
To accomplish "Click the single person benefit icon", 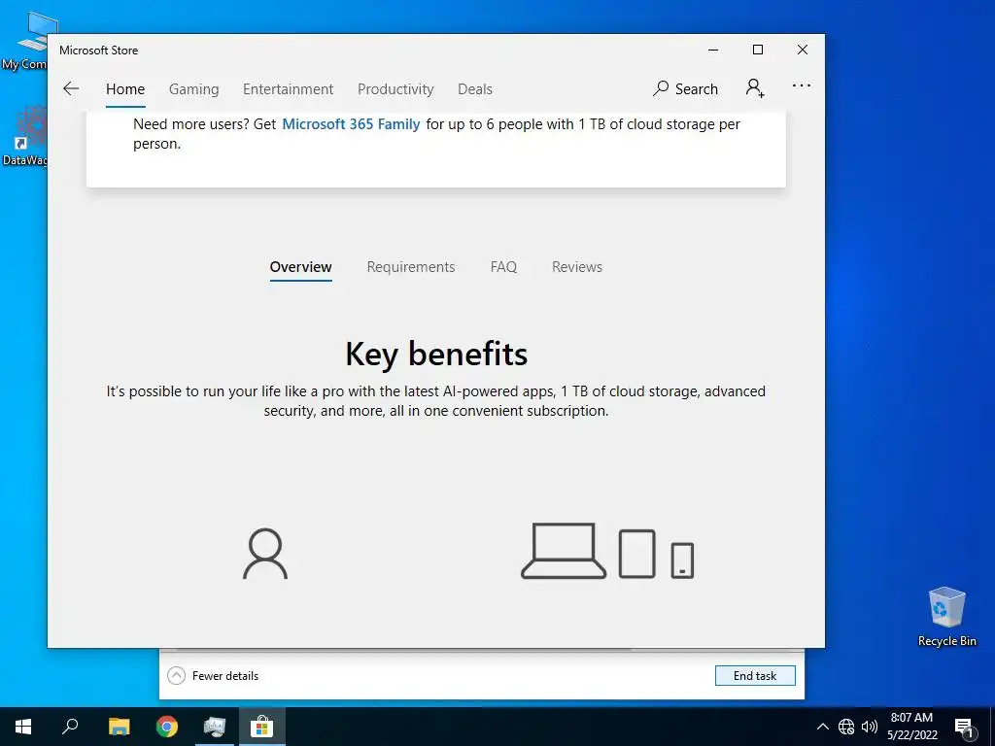I will click(x=265, y=554).
